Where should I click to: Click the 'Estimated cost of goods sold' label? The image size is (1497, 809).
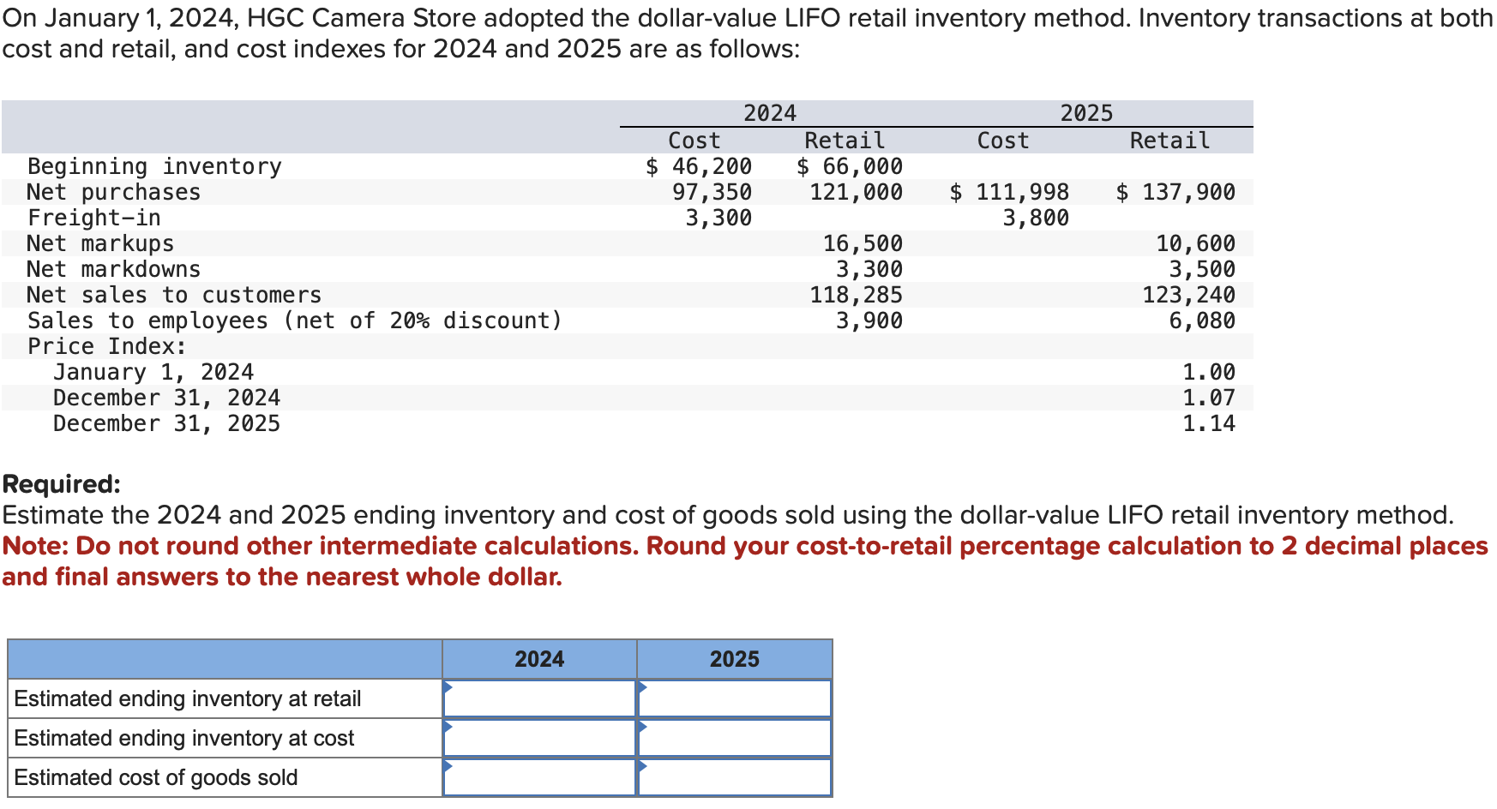click(156, 777)
